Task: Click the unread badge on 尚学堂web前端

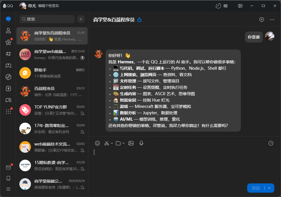Action: pyautogui.click(x=82, y=58)
